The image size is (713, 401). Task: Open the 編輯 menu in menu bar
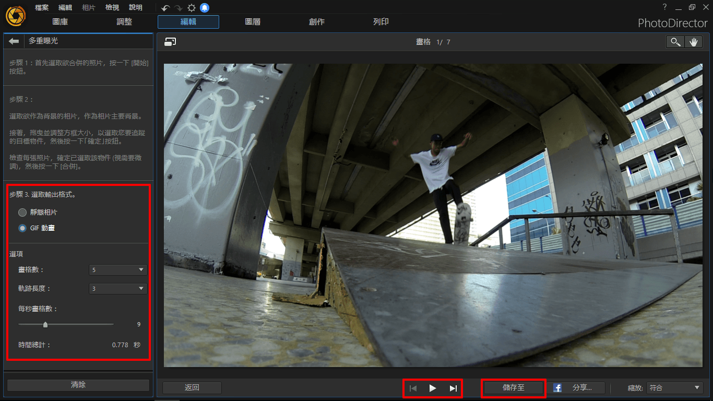pos(65,8)
